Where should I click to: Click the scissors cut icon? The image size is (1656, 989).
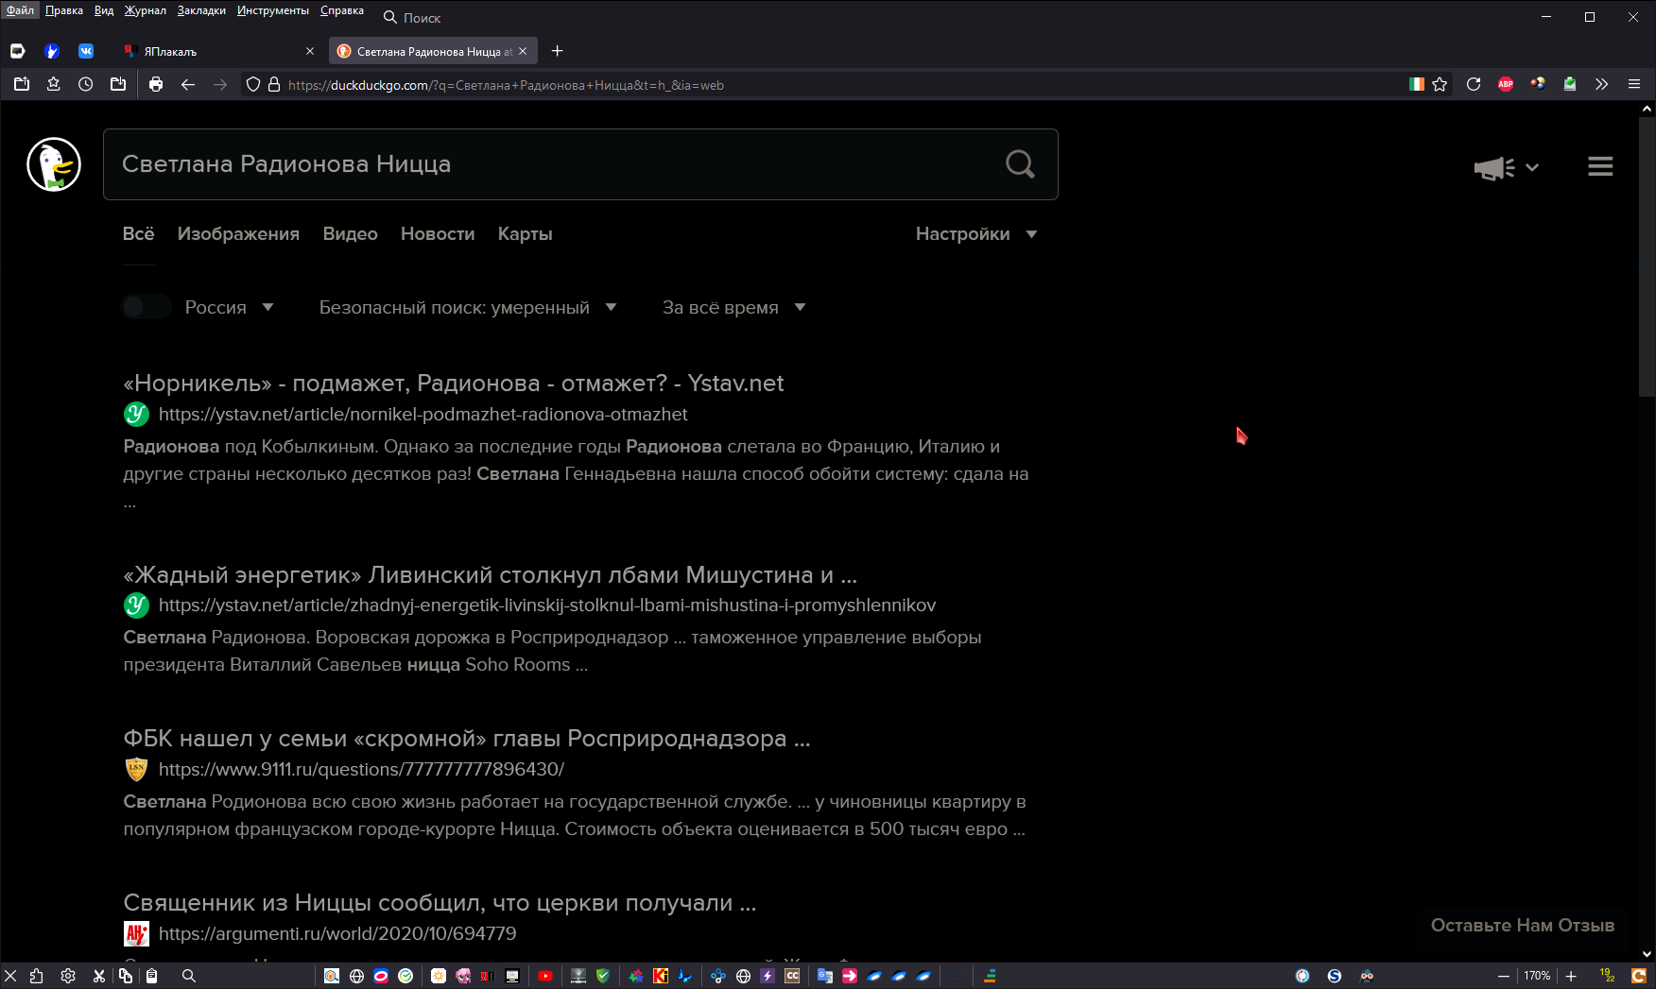[x=99, y=976]
